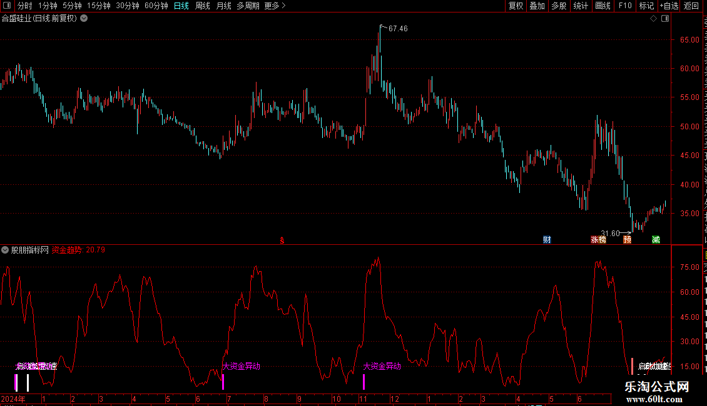Viewport: 707px width, 406px height.
Task: Toggle 复权 price adjustment
Action: 516,6
